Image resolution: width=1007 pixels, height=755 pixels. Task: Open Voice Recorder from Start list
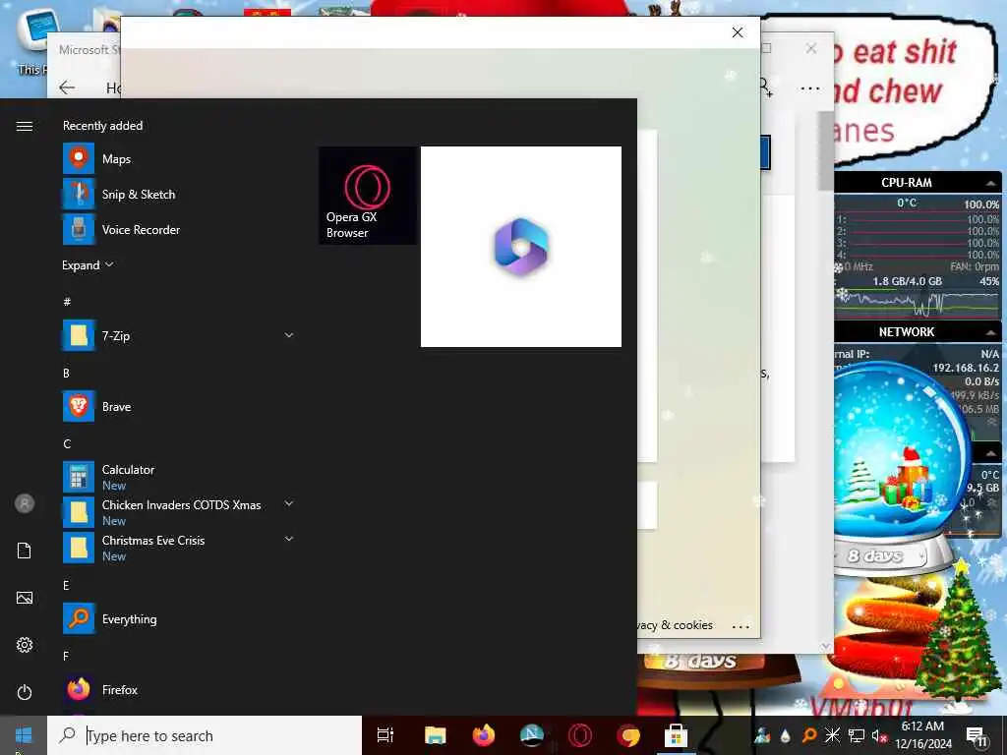pos(178,229)
